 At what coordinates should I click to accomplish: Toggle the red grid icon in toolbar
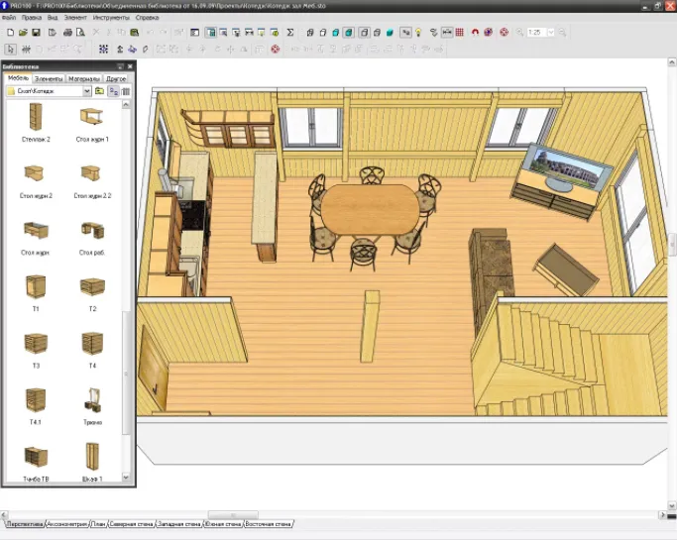pos(459,33)
